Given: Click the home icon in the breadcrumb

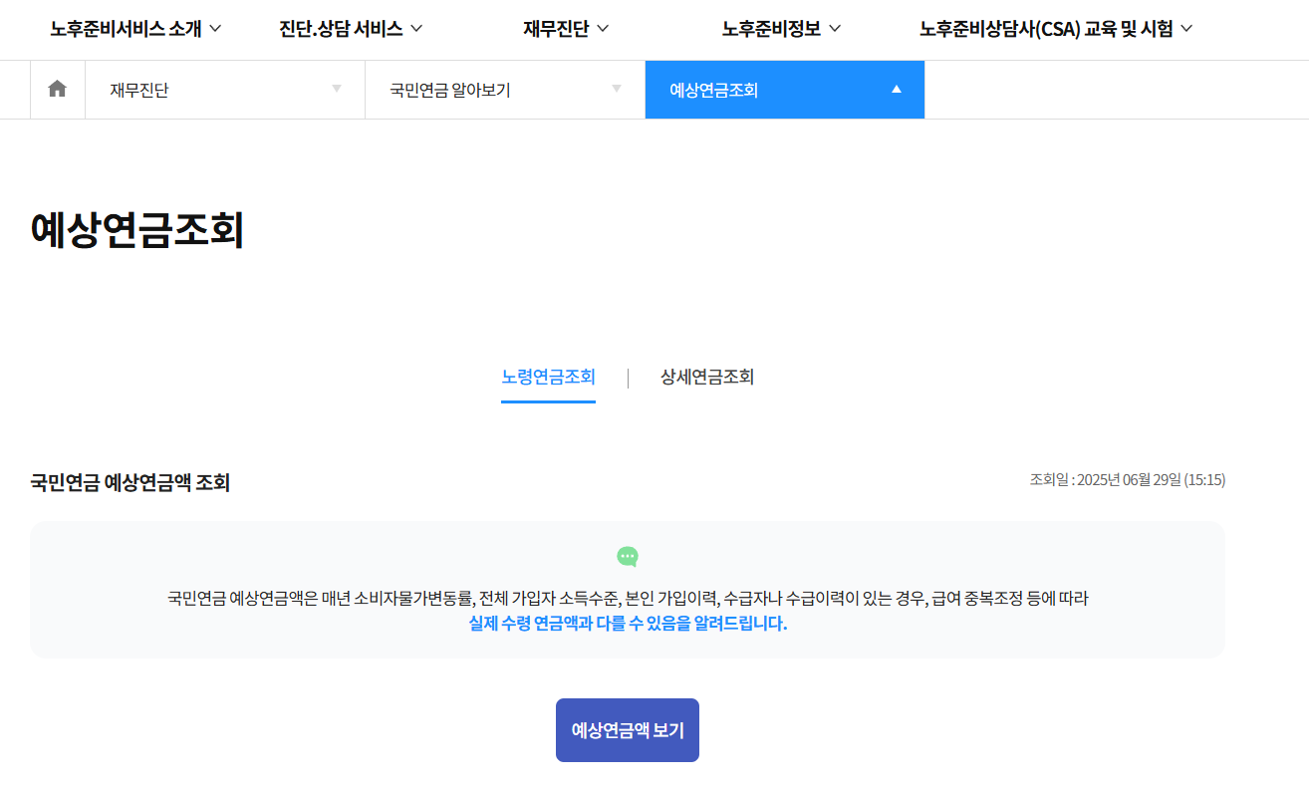Looking at the screenshot, I should 57,90.
